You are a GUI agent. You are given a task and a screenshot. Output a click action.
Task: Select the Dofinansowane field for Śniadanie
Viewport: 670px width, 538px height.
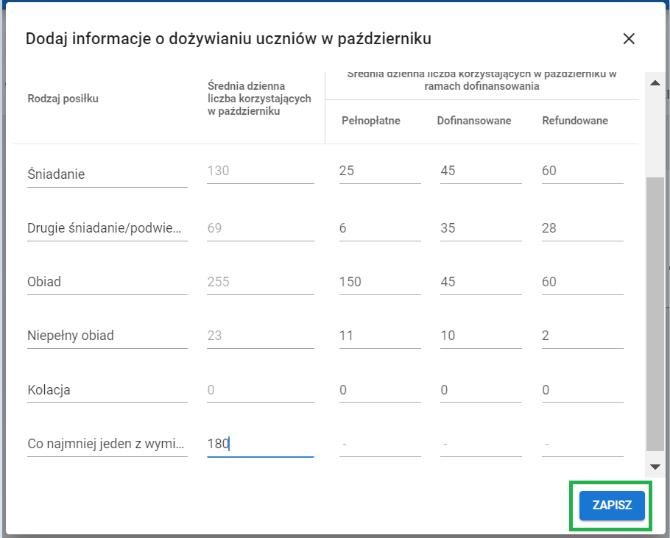[481, 170]
